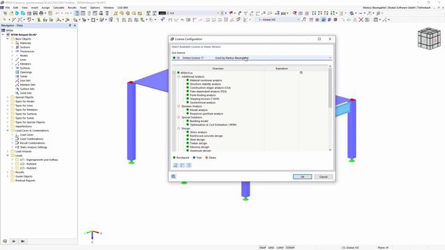The image size is (445, 250).
Task: Click CS: Global XYZ in the status bar
Action: [350, 247]
